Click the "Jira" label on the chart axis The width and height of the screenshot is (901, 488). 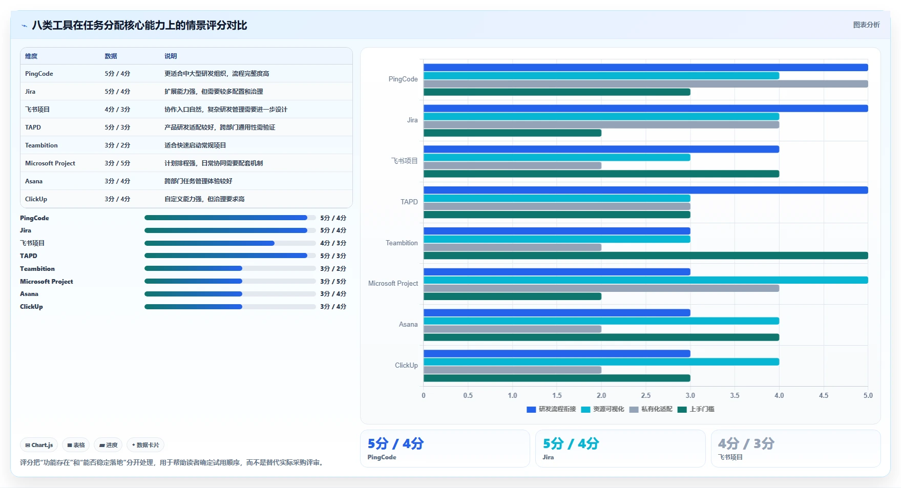pos(412,120)
